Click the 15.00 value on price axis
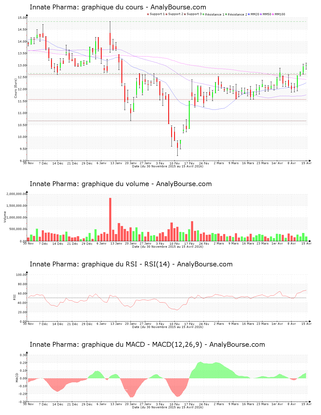The height and width of the screenshot is (415, 321). (x=22, y=18)
